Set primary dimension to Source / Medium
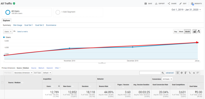This screenshot has height=99, width=205. click(23, 68)
